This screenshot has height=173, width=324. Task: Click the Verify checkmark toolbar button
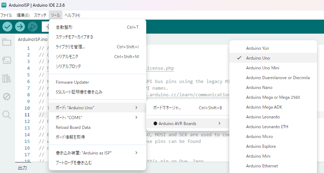click(x=7, y=27)
